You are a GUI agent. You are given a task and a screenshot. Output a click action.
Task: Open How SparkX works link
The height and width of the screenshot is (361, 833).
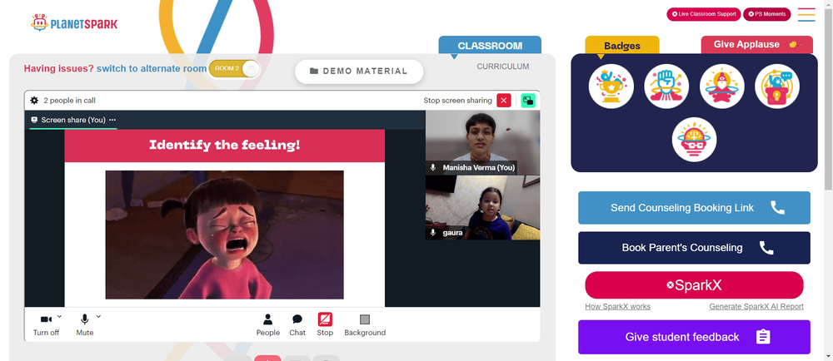tap(617, 306)
